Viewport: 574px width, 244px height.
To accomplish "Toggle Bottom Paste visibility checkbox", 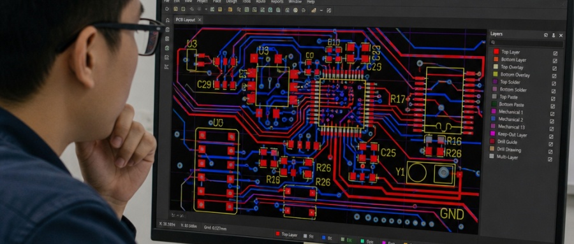I will click(x=553, y=106).
